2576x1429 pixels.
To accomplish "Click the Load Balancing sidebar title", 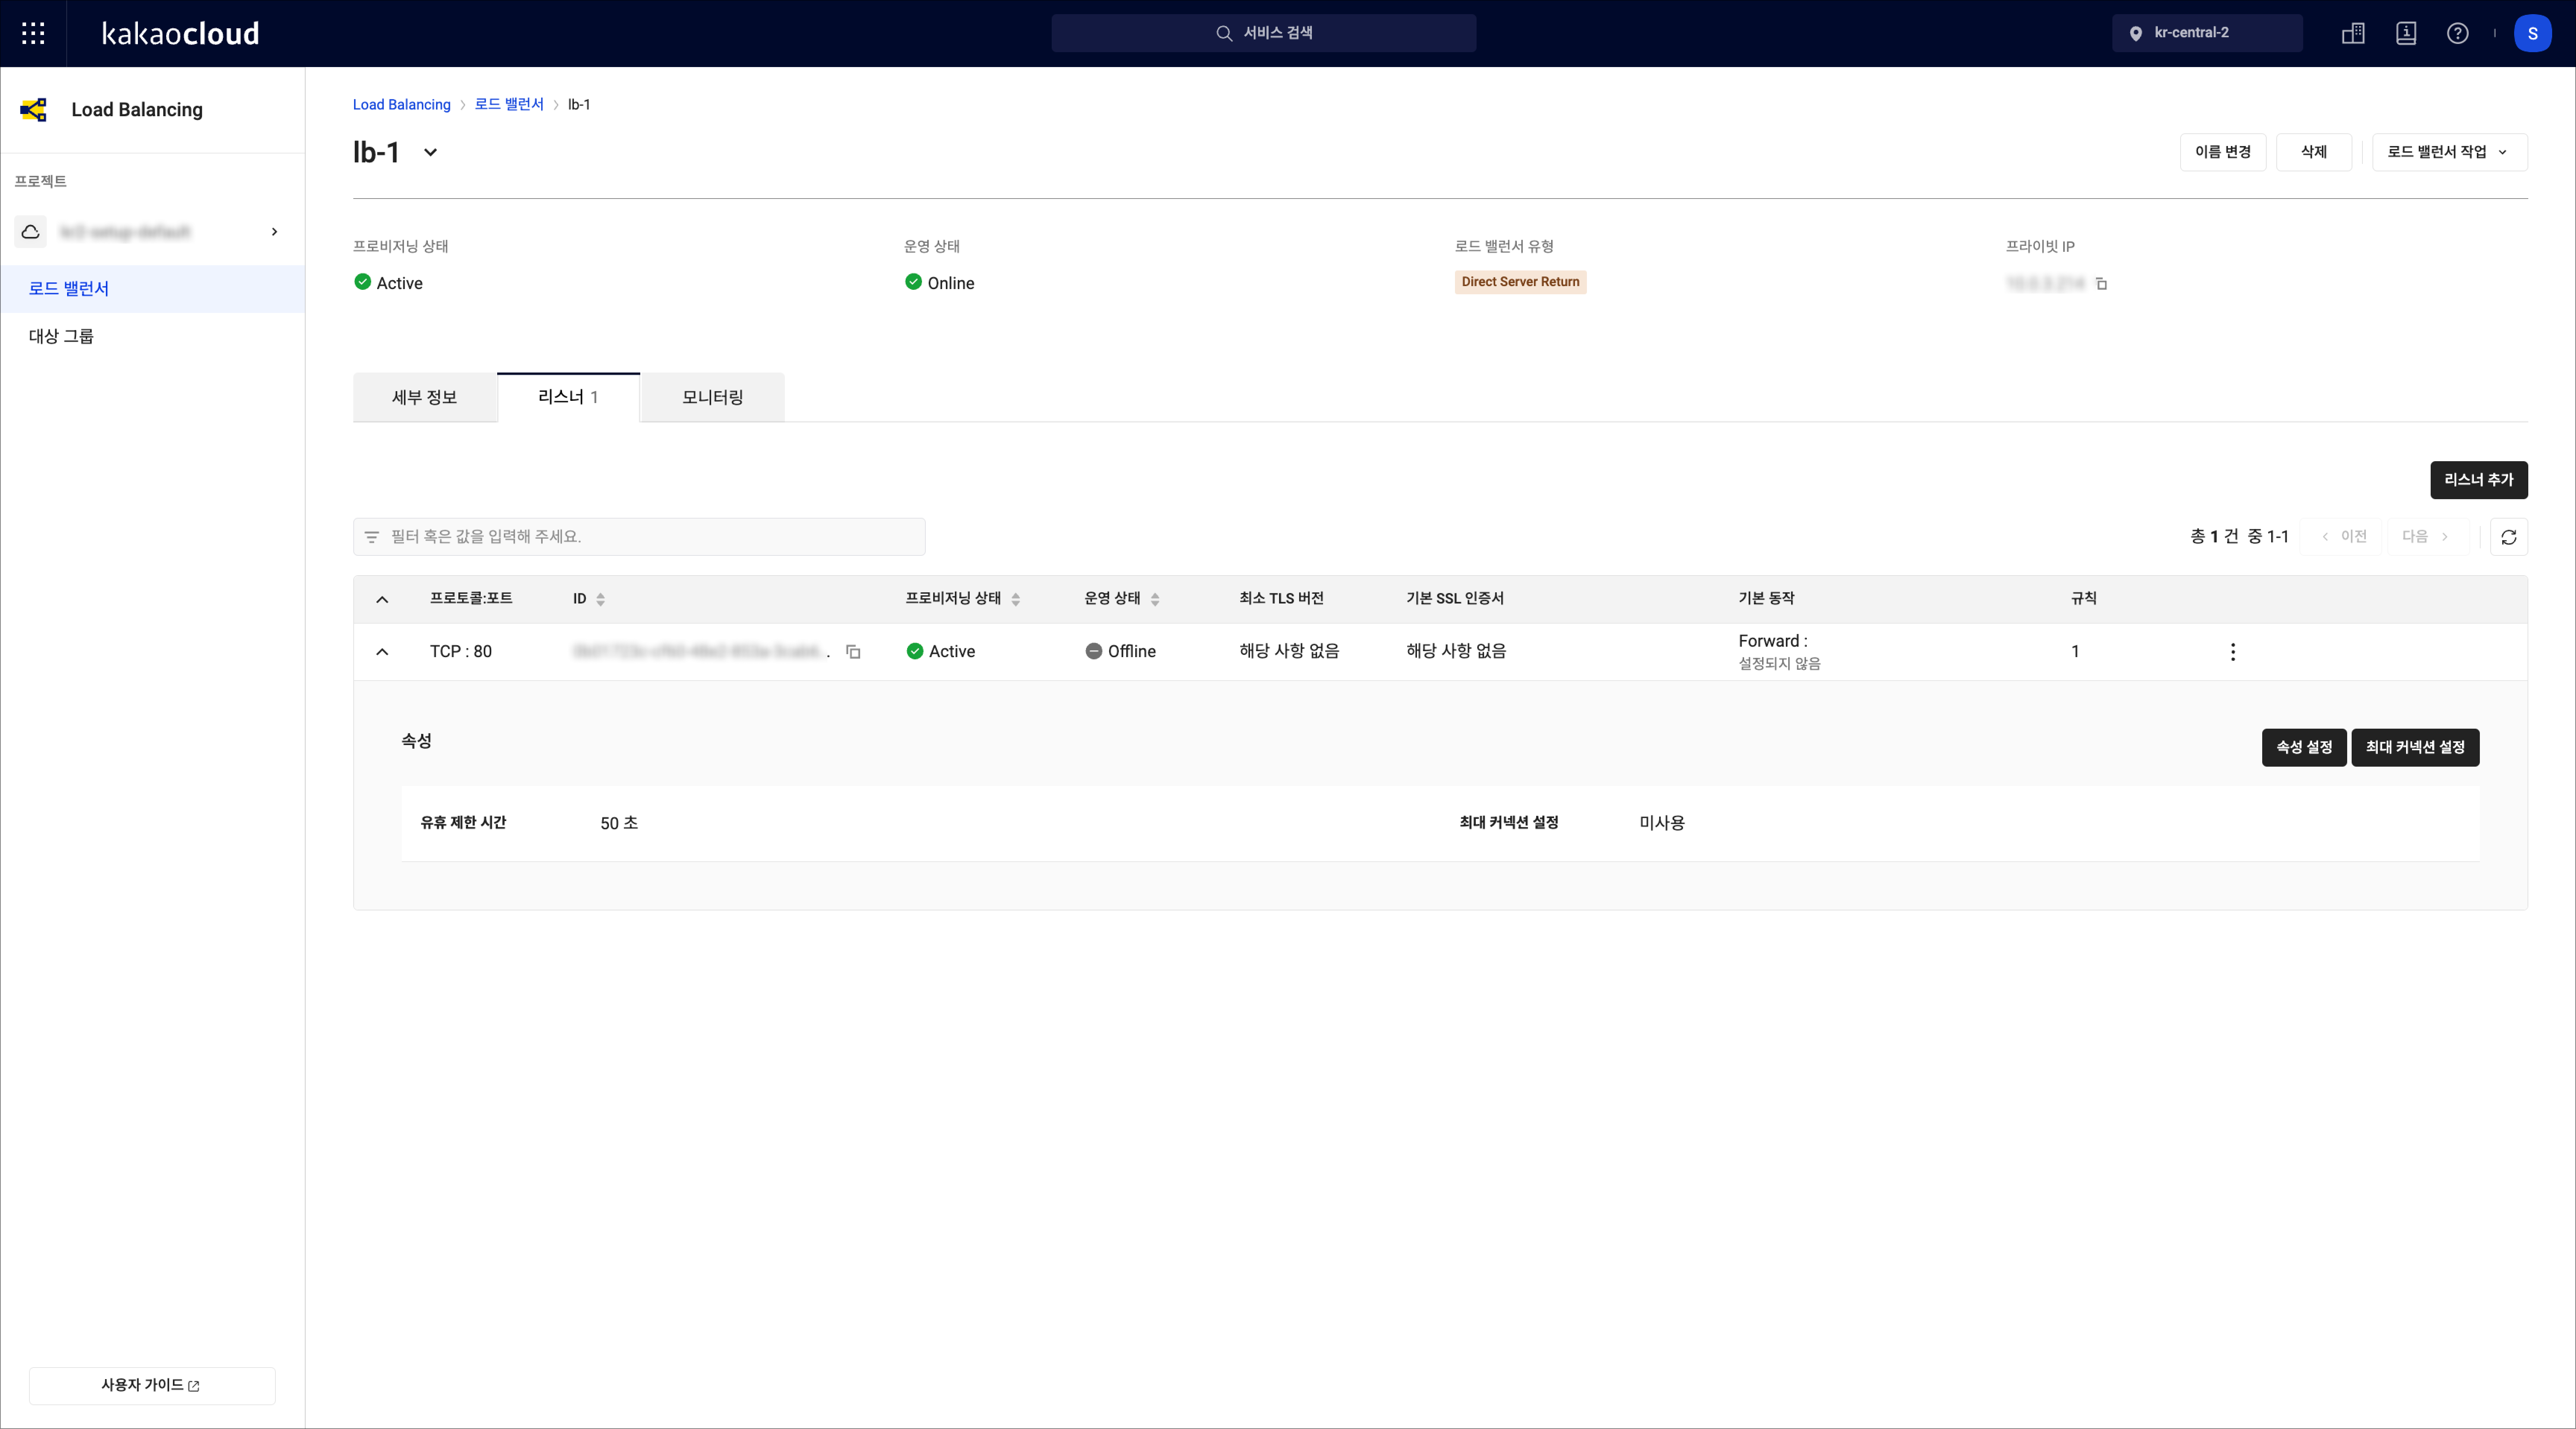I will 137,110.
